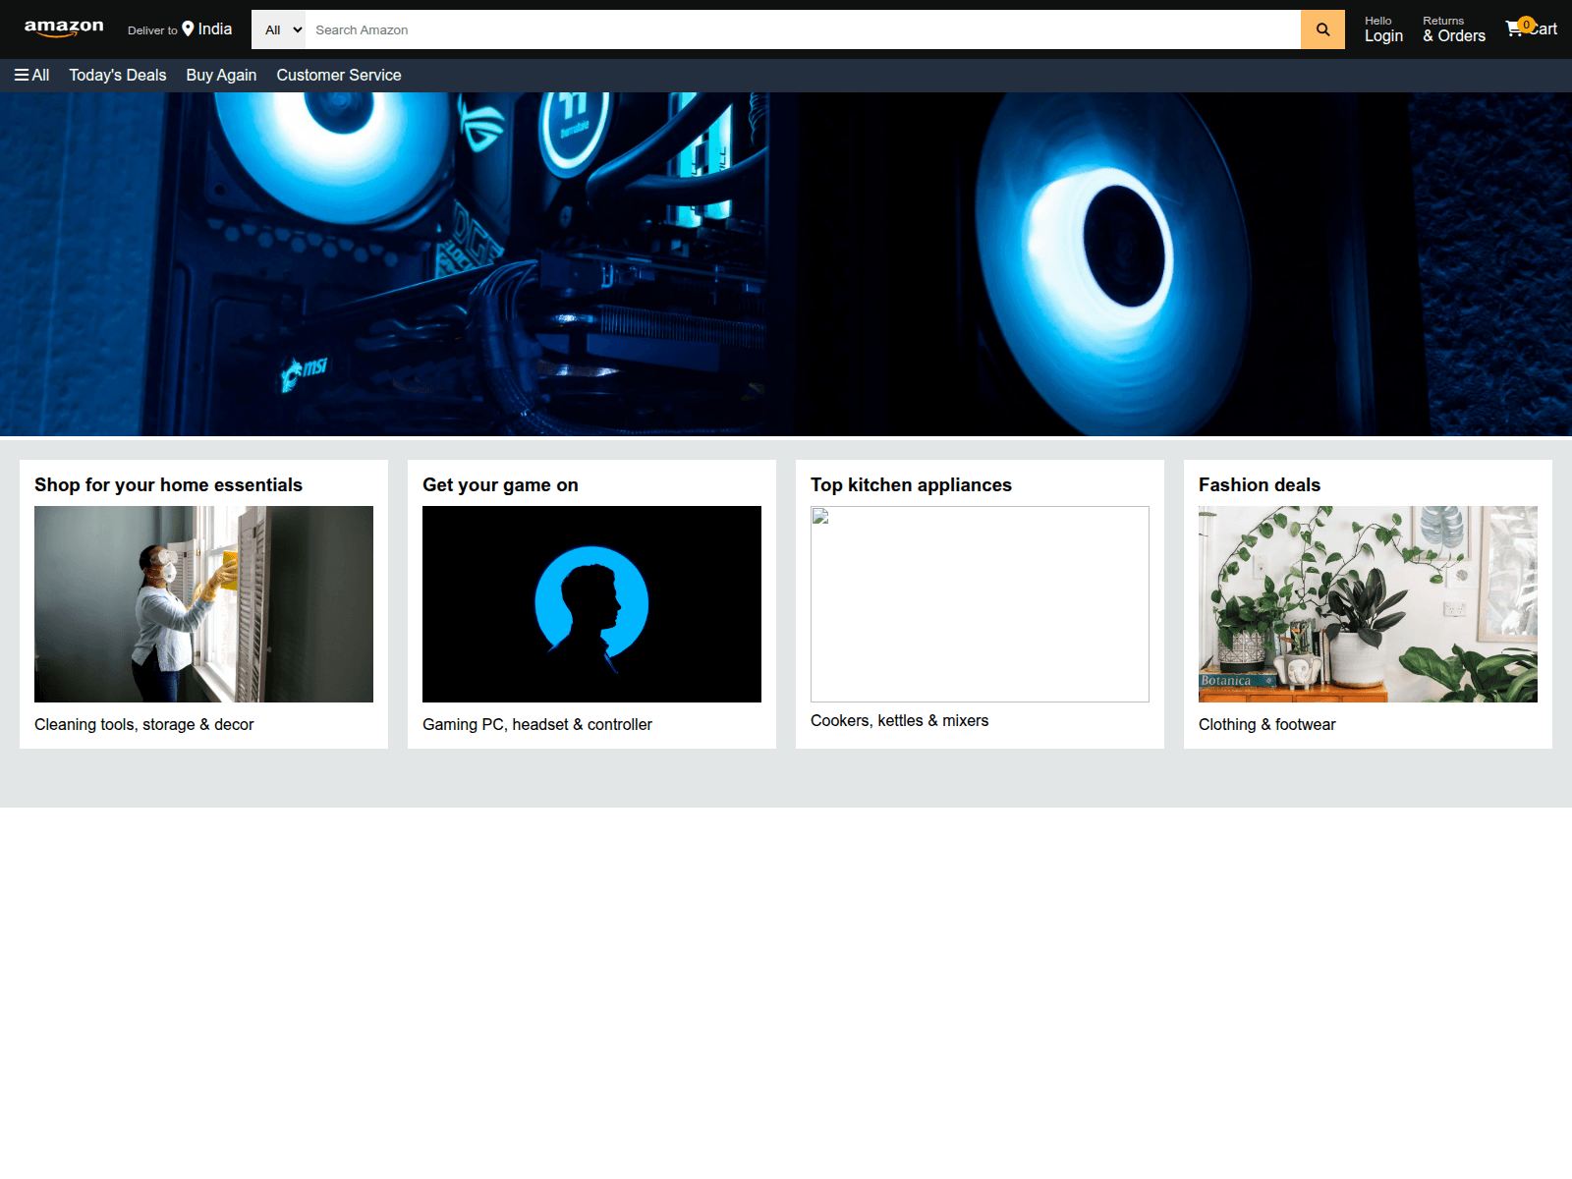Click the Amazon logo
1572x1179 pixels.
[63, 28]
